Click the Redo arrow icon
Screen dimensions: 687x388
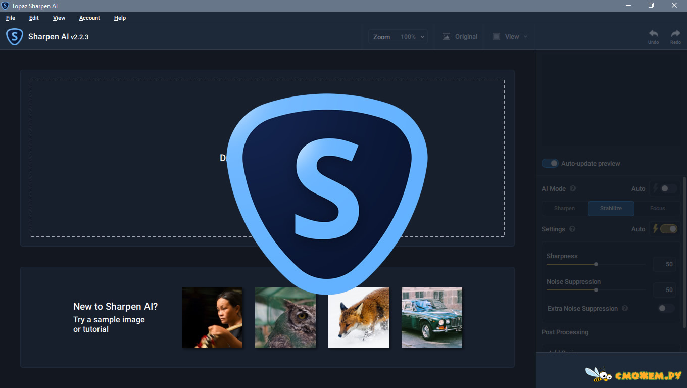pyautogui.click(x=675, y=33)
